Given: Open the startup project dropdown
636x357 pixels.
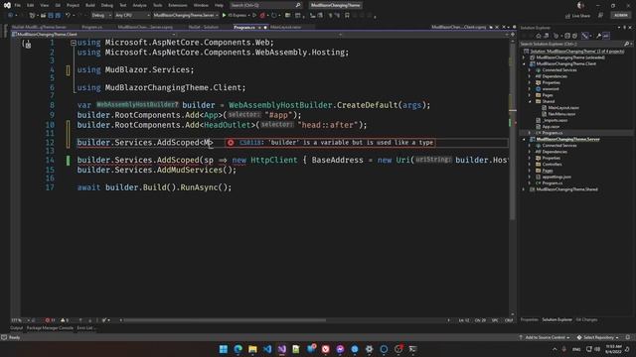Looking at the screenshot, I should coord(186,16).
